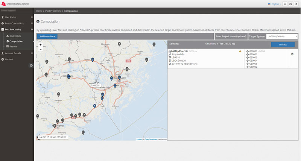Click the blue Process button
Viewport: 301px width, 161px height.
click(283, 44)
